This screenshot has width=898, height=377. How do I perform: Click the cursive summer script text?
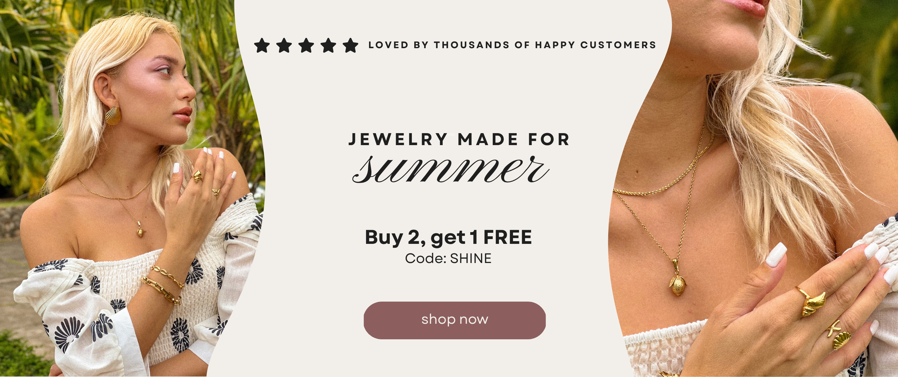pyautogui.click(x=451, y=169)
